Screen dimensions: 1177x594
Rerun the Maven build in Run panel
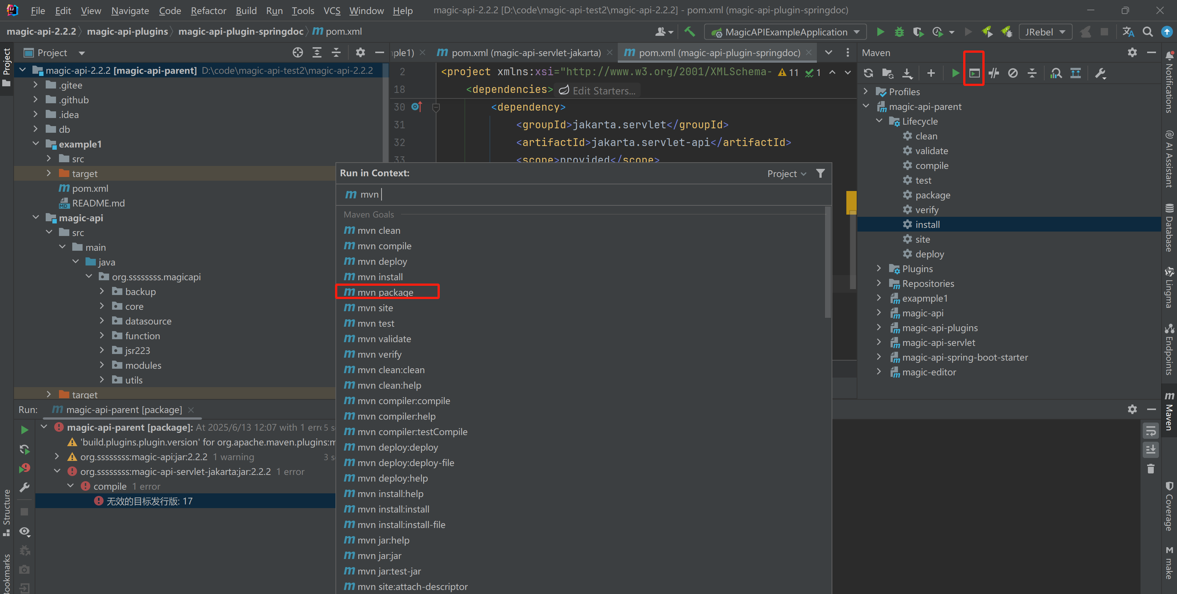click(x=25, y=430)
